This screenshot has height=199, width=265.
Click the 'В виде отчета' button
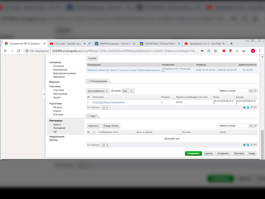tap(111, 126)
